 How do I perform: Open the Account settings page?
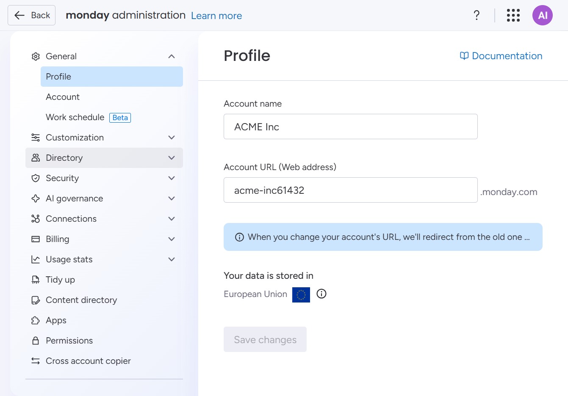point(112,97)
